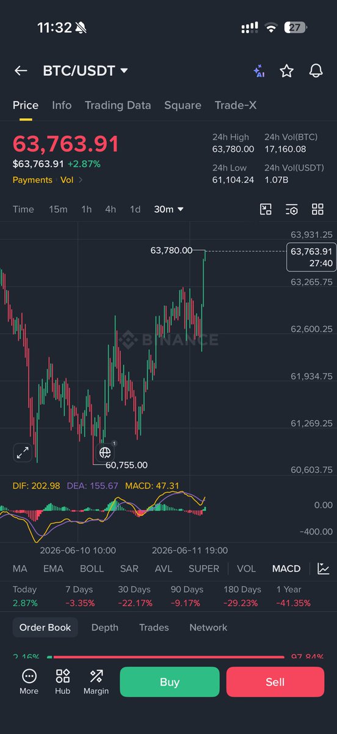Tap the DEA: 155.67 readout
The image size is (337, 734).
point(92,486)
